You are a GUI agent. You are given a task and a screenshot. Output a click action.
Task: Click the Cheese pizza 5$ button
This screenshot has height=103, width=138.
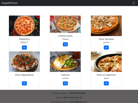pos(65,44)
